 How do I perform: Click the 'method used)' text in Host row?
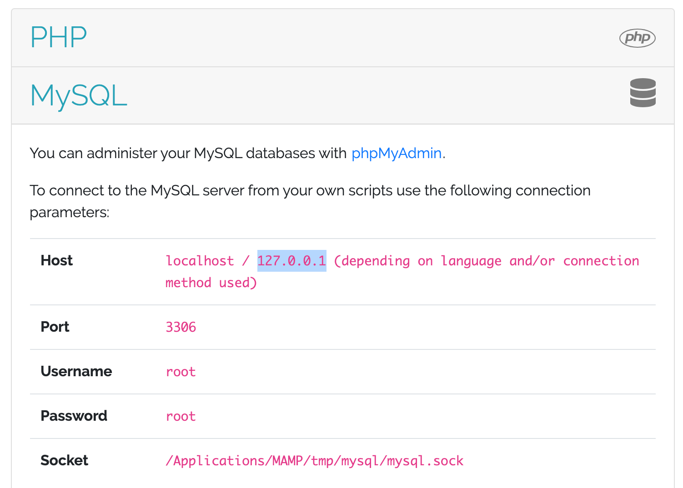pyautogui.click(x=211, y=283)
